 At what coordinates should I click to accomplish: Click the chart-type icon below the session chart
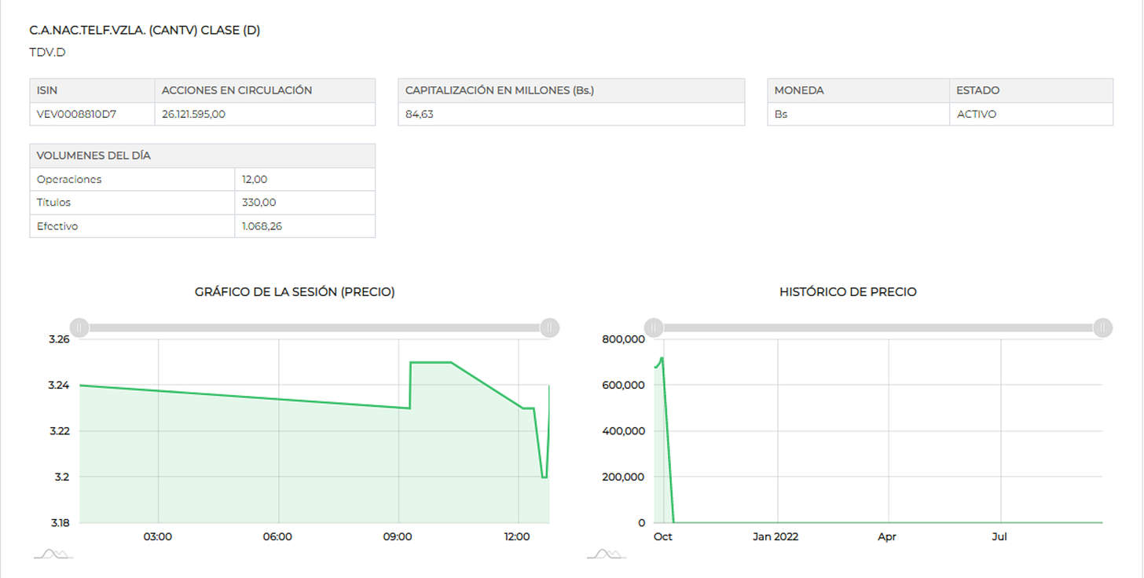(53, 554)
